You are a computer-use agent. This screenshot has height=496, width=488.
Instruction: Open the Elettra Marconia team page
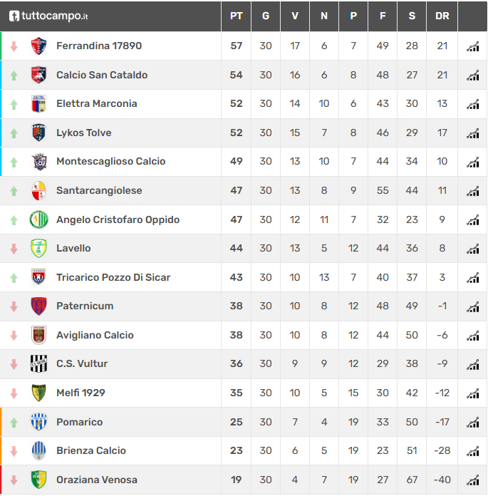(x=97, y=103)
